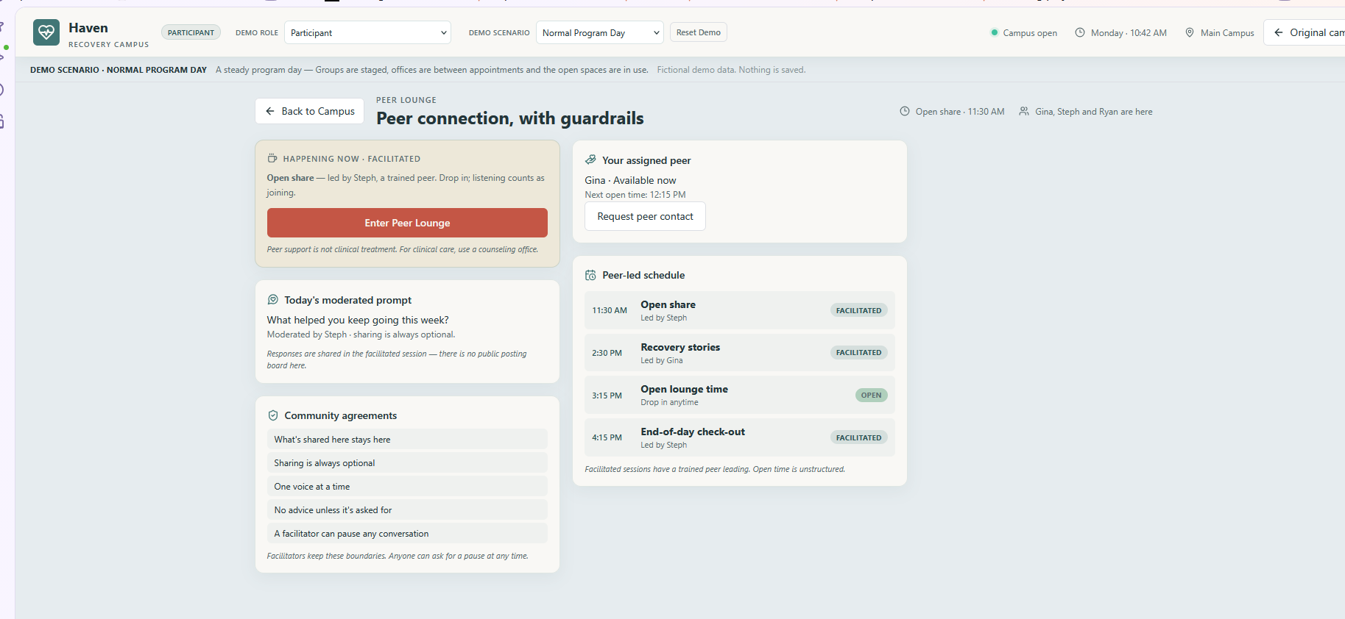The image size is (1345, 619).
Task: Click the calendar icon beside Peer-led schedule
Action: click(x=590, y=275)
